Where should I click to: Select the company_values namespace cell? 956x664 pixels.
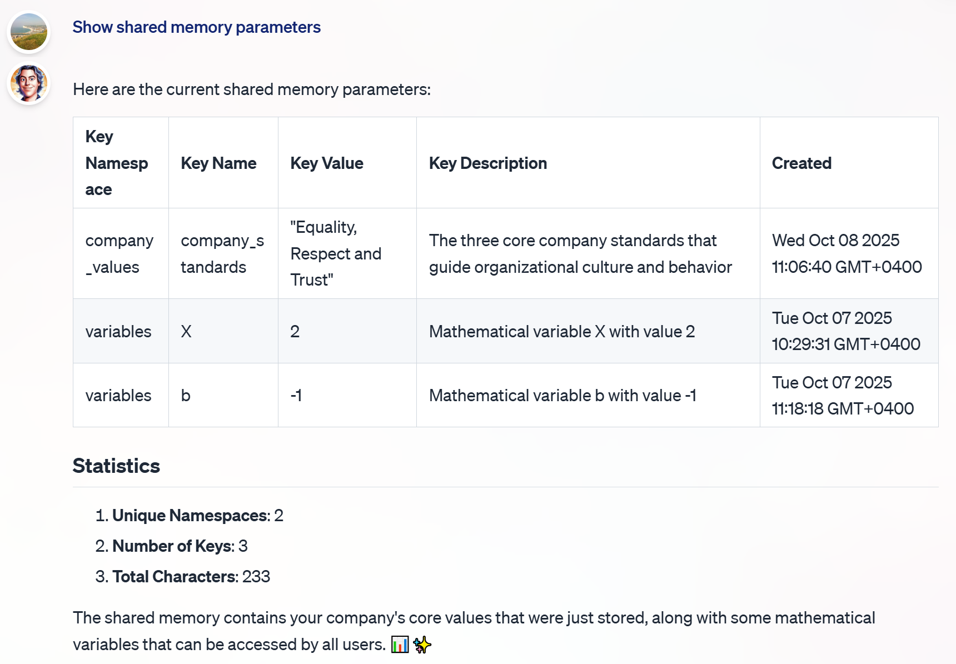(x=120, y=253)
